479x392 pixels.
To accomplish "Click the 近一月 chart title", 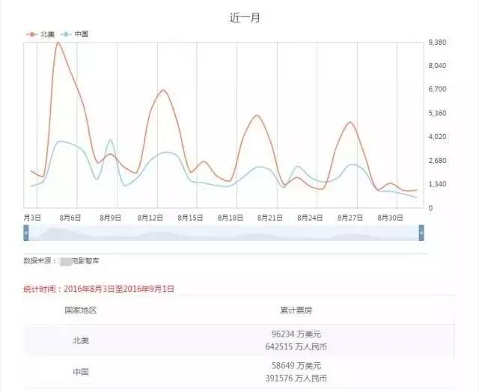I will (x=241, y=16).
